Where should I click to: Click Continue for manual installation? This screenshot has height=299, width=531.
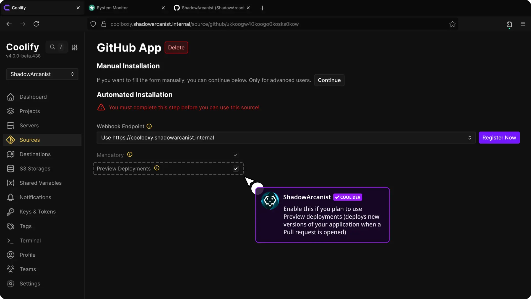(329, 80)
